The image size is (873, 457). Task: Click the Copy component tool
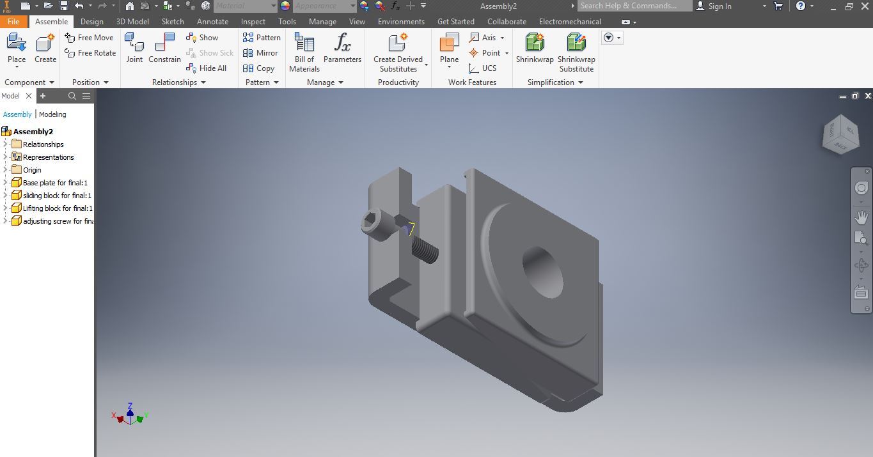(258, 68)
